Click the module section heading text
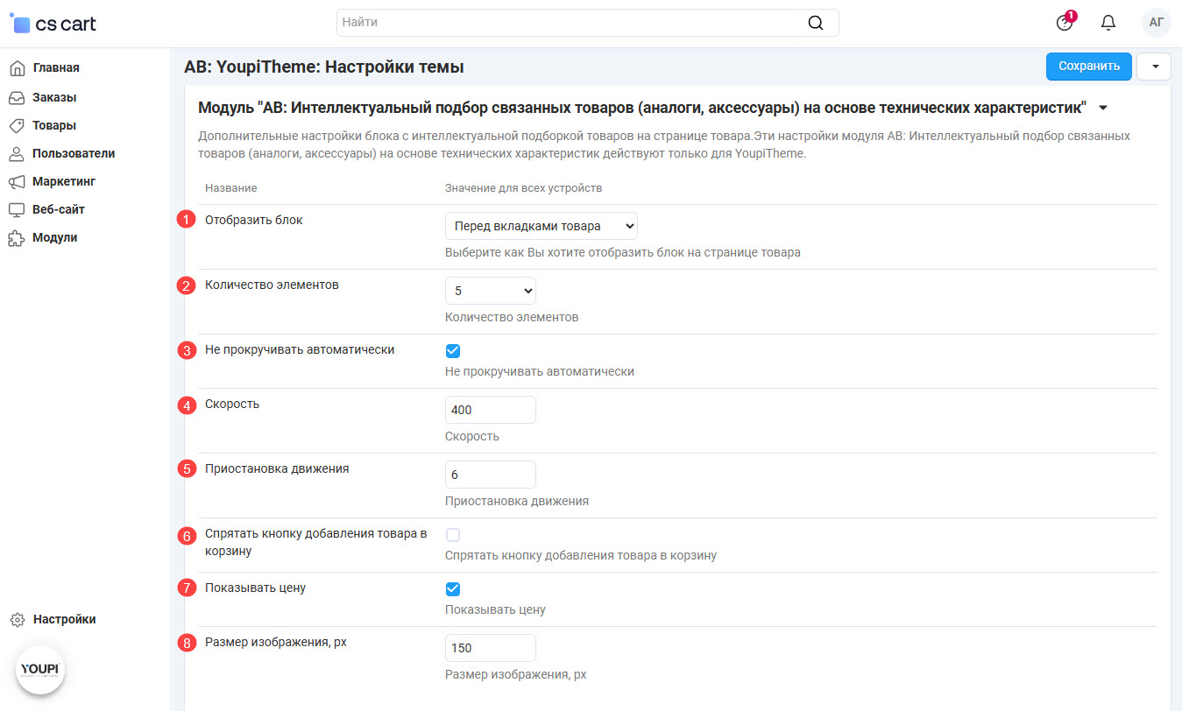Viewport: 1182px width, 711px height. [642, 109]
